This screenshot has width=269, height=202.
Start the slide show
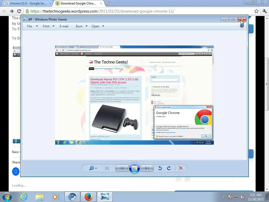click(134, 168)
